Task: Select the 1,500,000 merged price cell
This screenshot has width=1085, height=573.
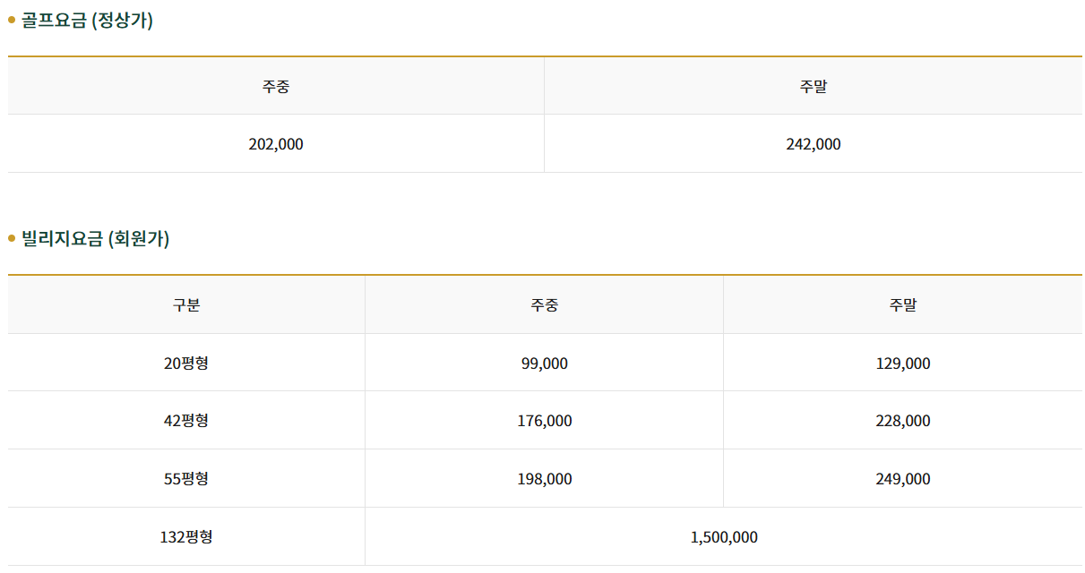Action: [x=724, y=537]
